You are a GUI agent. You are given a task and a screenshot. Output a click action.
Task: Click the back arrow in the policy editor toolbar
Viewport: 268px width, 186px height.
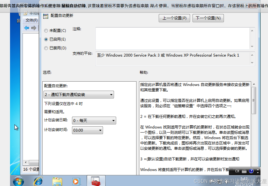pos(27,28)
